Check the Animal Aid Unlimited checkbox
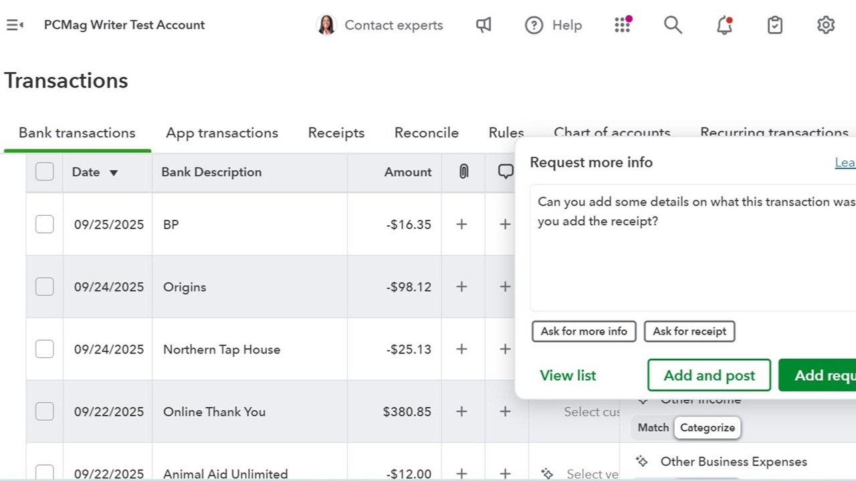 [45, 473]
